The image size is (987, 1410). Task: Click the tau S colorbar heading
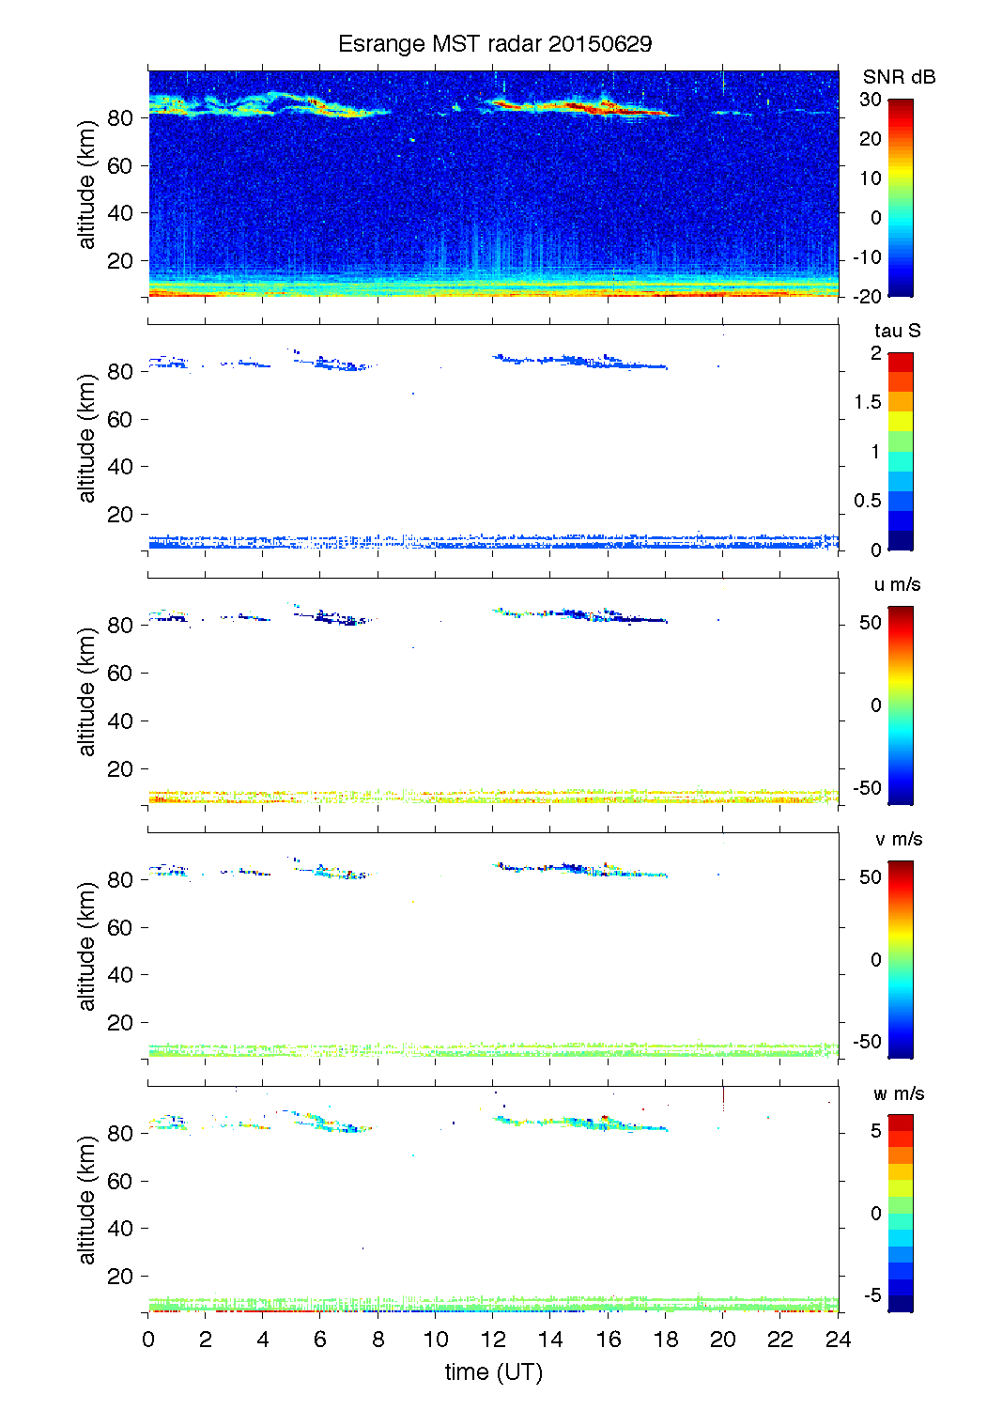click(897, 331)
